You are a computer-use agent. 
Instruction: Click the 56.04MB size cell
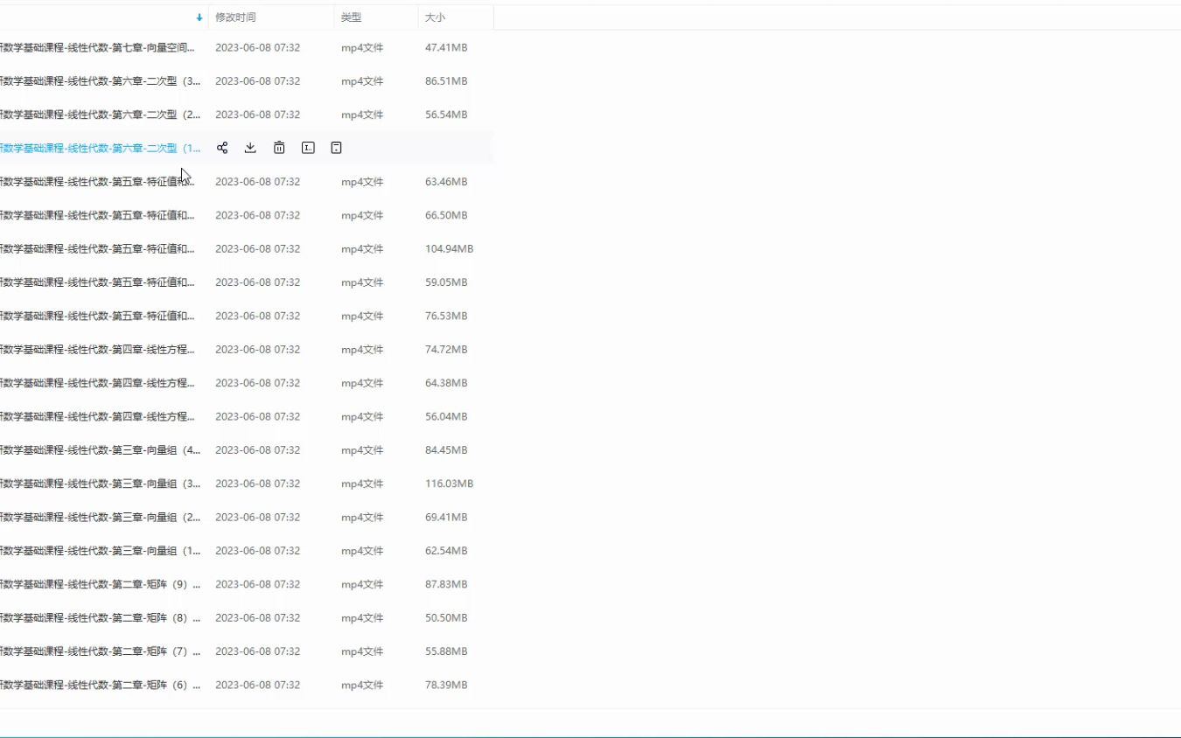click(x=446, y=416)
